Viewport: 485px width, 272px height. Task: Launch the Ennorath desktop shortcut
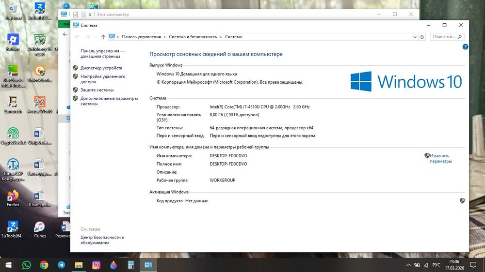(13, 105)
